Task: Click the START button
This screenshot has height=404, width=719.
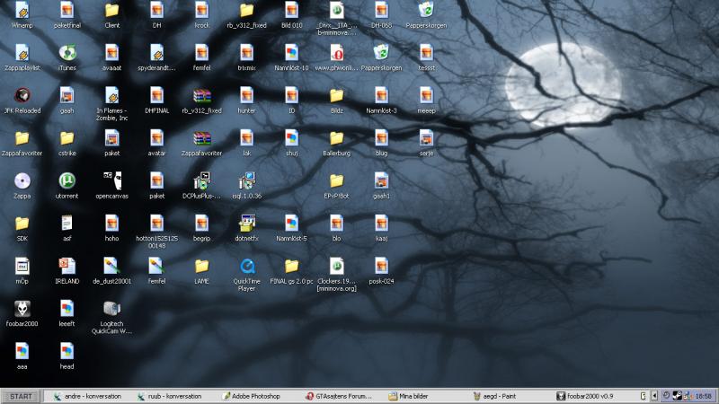Action: tap(22, 396)
